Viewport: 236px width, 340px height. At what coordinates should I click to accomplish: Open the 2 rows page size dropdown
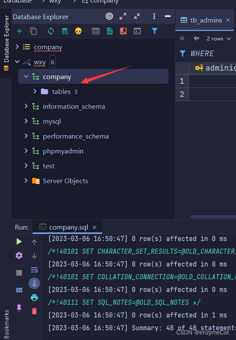tap(219, 39)
